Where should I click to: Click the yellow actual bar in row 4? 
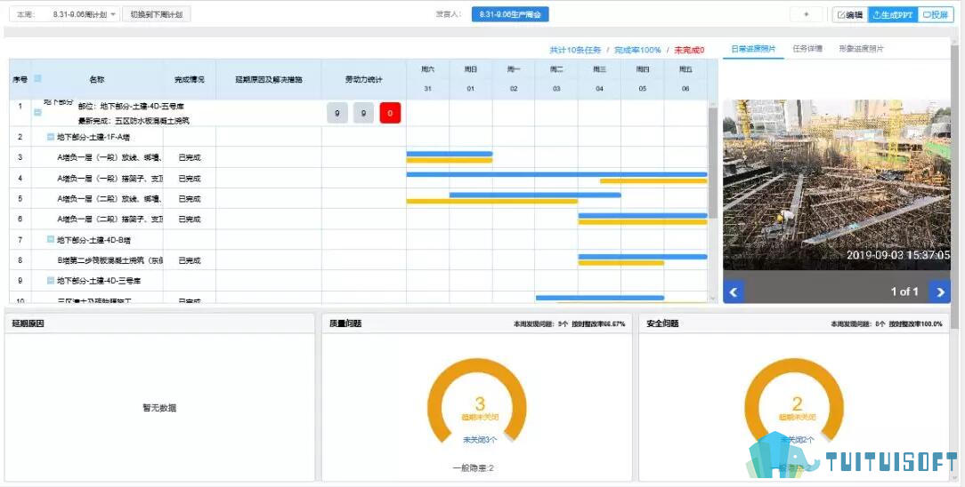click(x=653, y=181)
